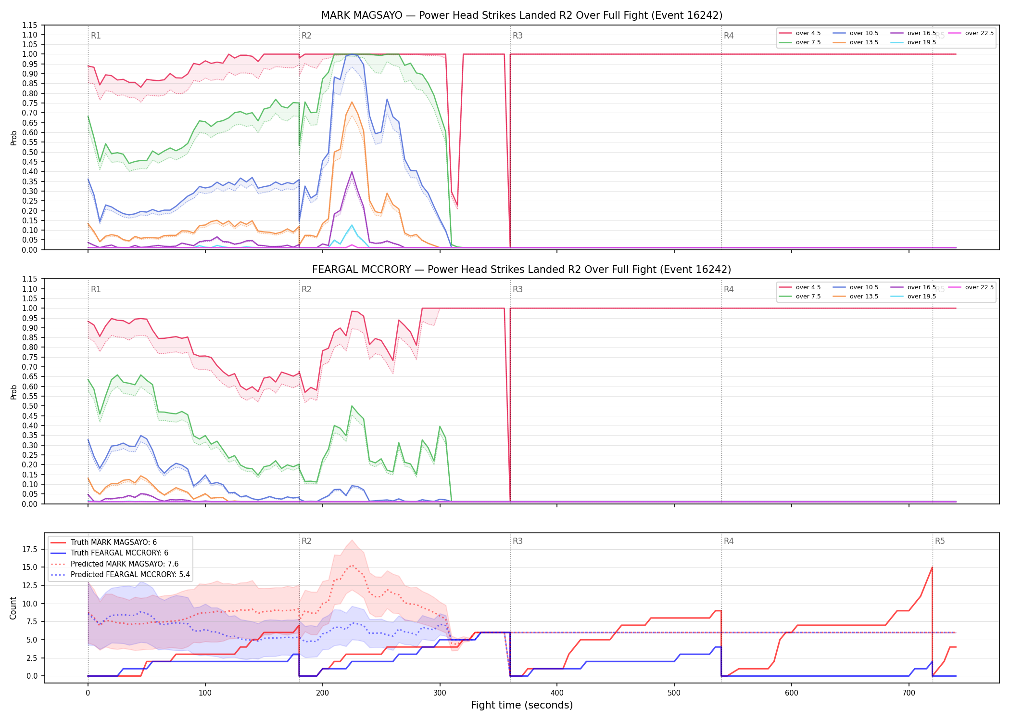Viewport: 1010px width, 722px height.
Task: Click the 'Count' y-axis label
Action: (x=13, y=608)
